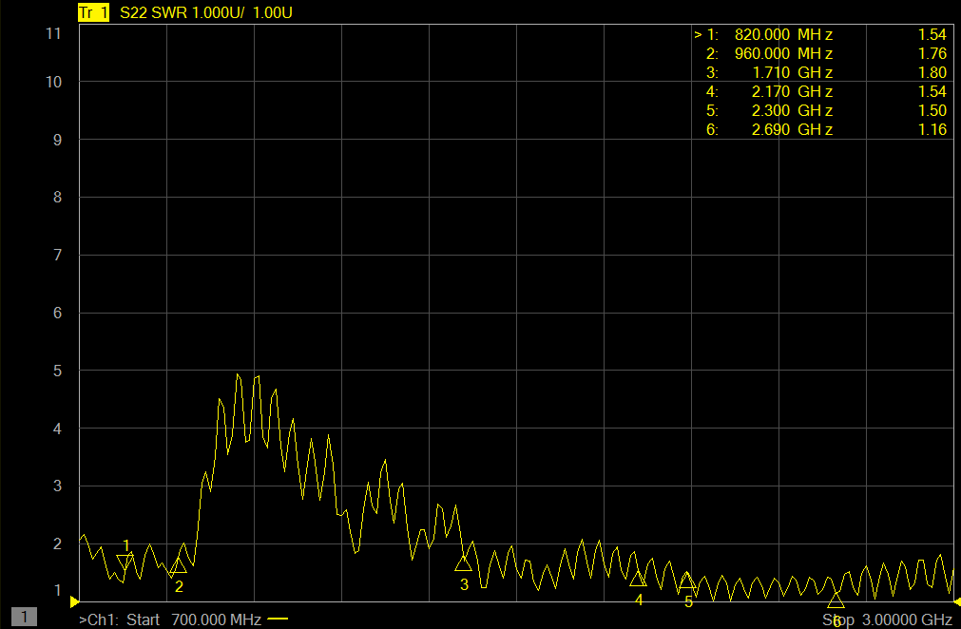Click the 1.16 SWR value for marker 6

932,130
